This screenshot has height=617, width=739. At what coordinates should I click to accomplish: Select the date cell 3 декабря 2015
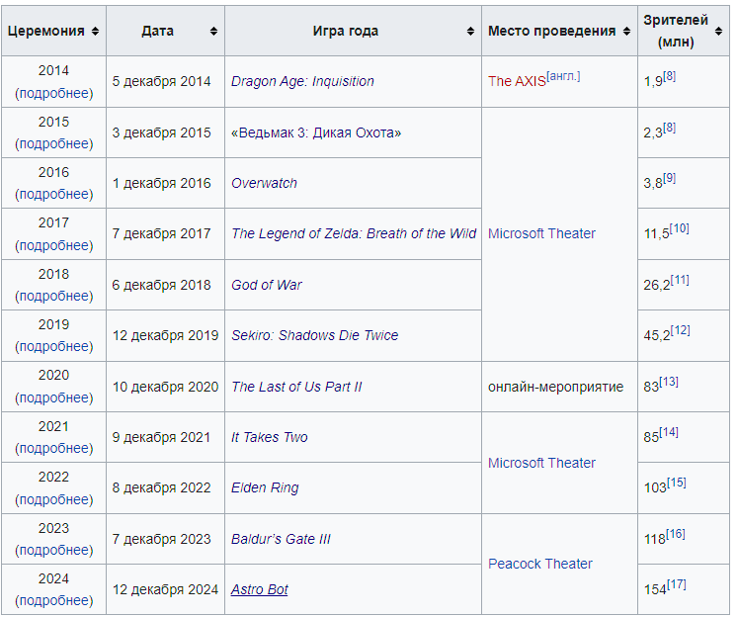click(165, 132)
